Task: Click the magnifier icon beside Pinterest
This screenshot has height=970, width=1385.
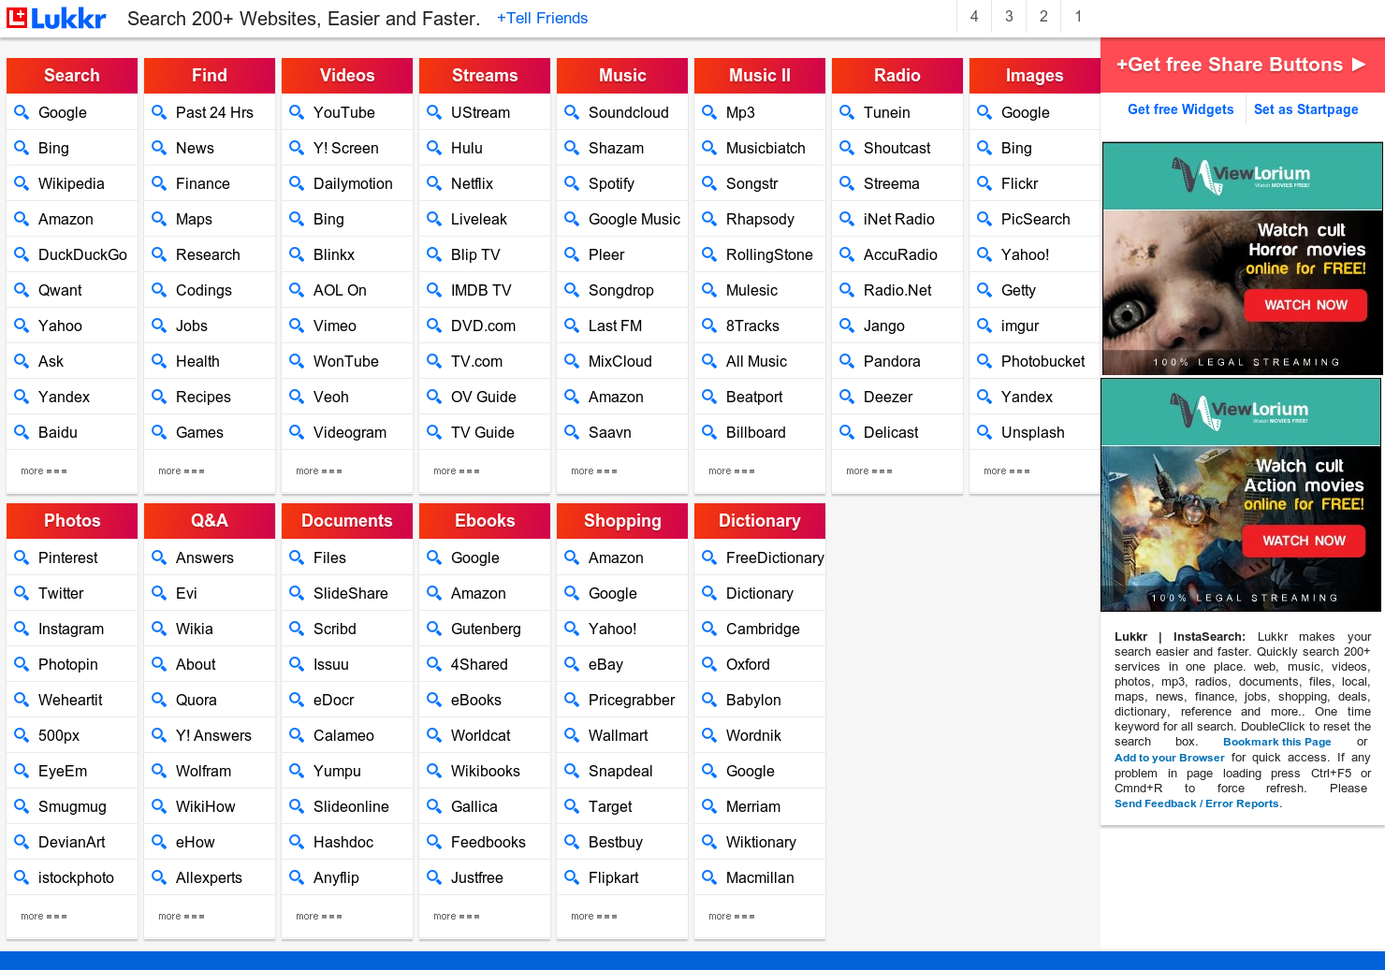Action: coord(22,557)
